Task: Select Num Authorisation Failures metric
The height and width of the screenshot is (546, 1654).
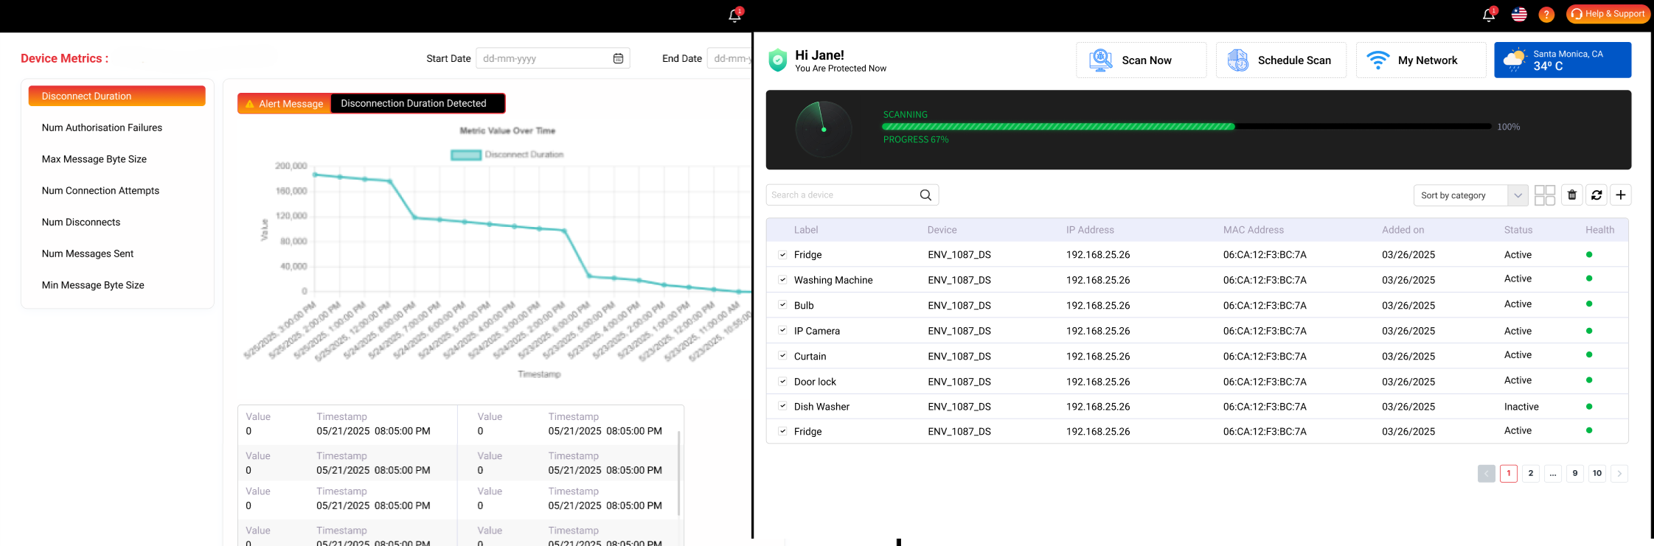Action: coord(102,127)
